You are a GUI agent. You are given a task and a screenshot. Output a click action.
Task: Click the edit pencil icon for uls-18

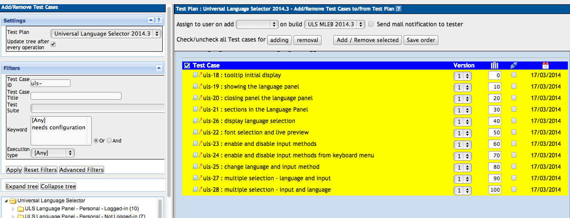point(200,75)
